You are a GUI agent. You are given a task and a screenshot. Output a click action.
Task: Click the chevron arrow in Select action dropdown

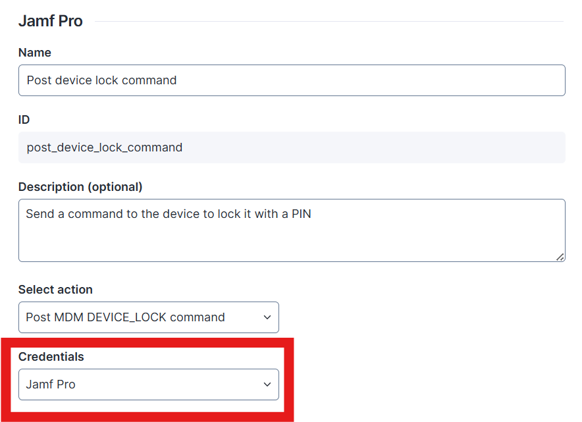[267, 317]
